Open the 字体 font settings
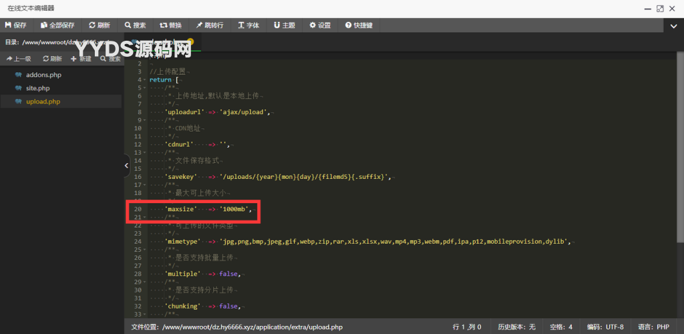Image resolution: width=684 pixels, height=334 pixels. tap(248, 25)
